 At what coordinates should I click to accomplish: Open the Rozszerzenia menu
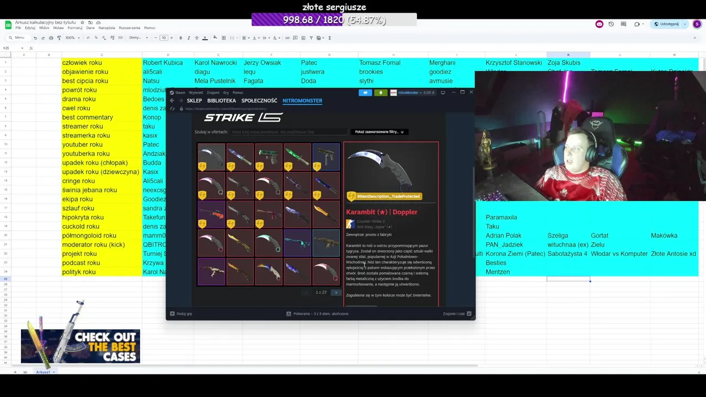pyautogui.click(x=130, y=28)
